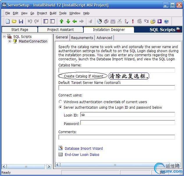Open Help with the blue question icon
The image size is (184, 176).
tap(166, 21)
